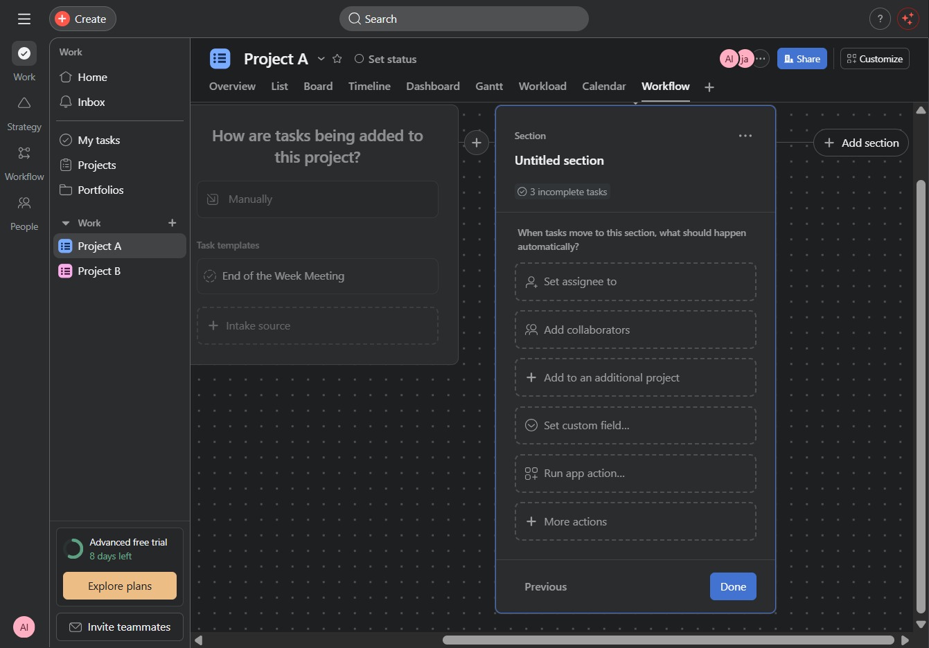Open the hamburger navigation menu
Screen dimensions: 929x648
coord(24,19)
